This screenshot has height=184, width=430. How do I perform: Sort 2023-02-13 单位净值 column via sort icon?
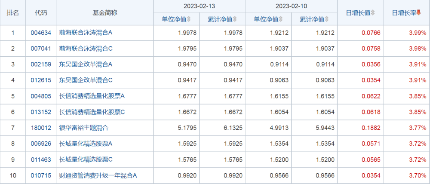tap(189, 19)
